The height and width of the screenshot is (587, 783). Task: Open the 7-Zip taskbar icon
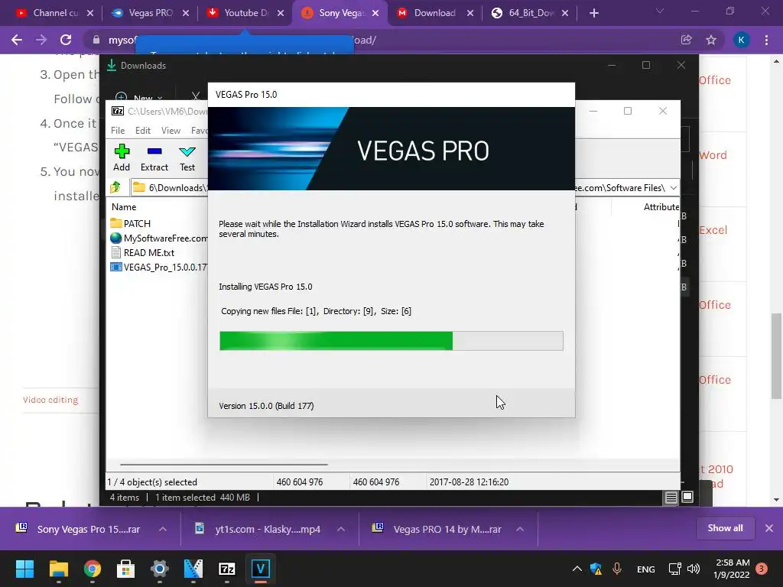click(x=226, y=569)
